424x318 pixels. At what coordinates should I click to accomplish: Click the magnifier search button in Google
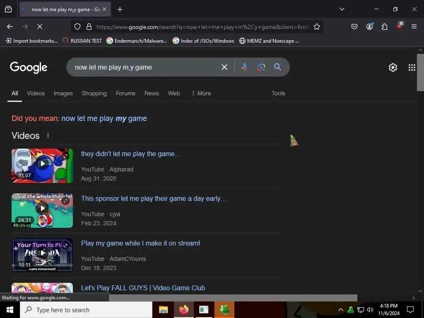coord(277,67)
